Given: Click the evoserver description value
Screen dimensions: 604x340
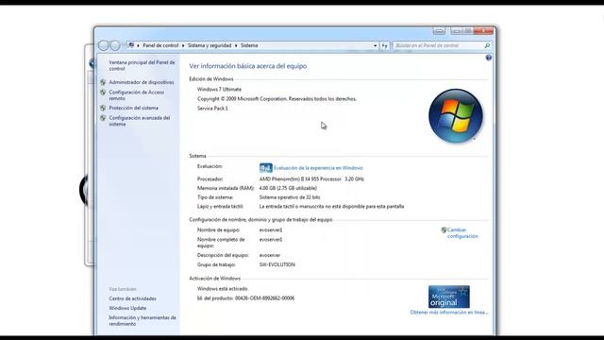Looking at the screenshot, I should click(x=270, y=255).
